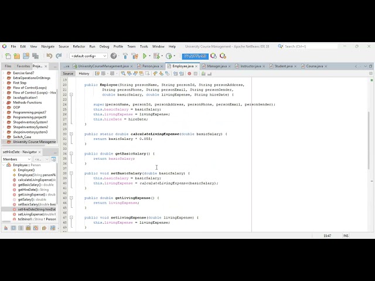
Task: Show the open documents list chevron
Action: tap(365, 66)
